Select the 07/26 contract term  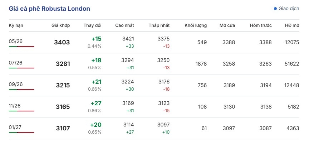click(16, 63)
